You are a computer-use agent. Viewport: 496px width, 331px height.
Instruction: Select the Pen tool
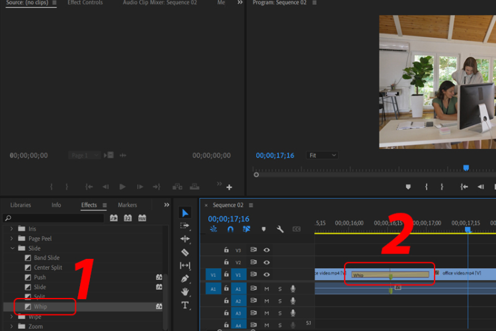185,279
